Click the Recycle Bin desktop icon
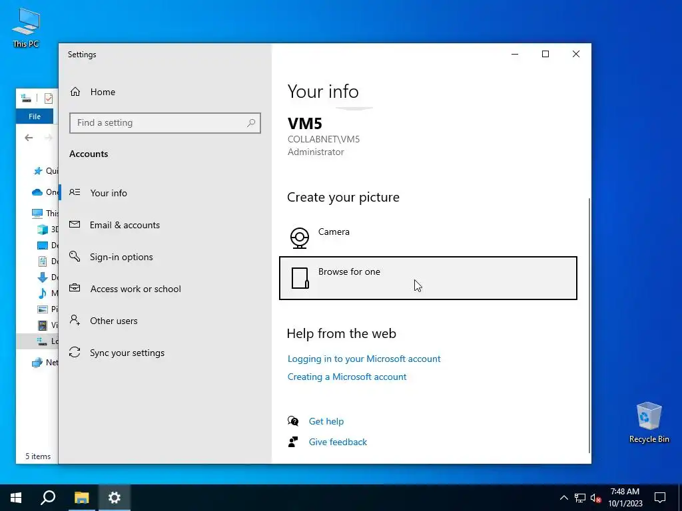The image size is (682, 511). tap(649, 423)
